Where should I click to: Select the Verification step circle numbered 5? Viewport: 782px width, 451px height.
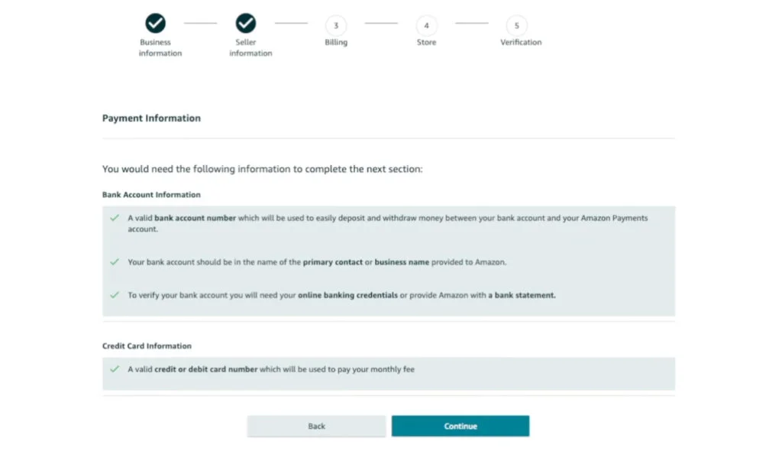(x=516, y=25)
